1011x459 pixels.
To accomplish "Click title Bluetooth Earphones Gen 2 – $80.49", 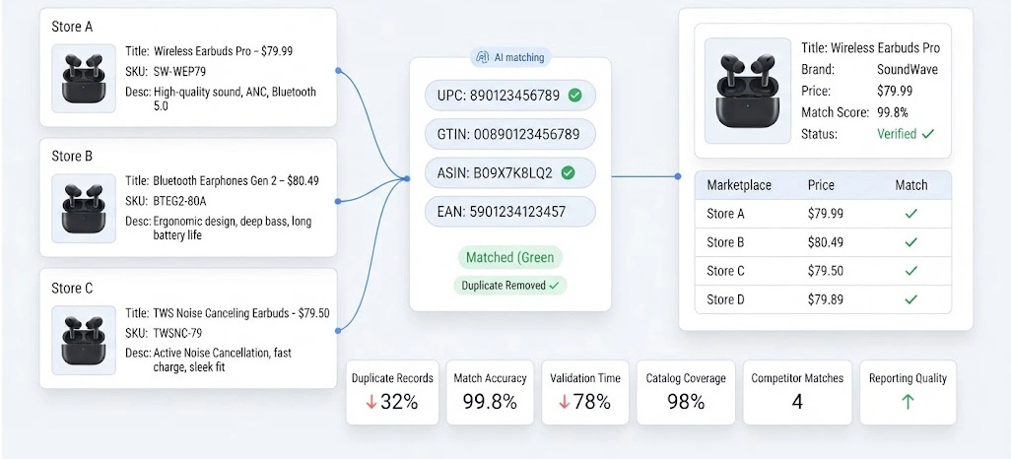I will click(236, 180).
